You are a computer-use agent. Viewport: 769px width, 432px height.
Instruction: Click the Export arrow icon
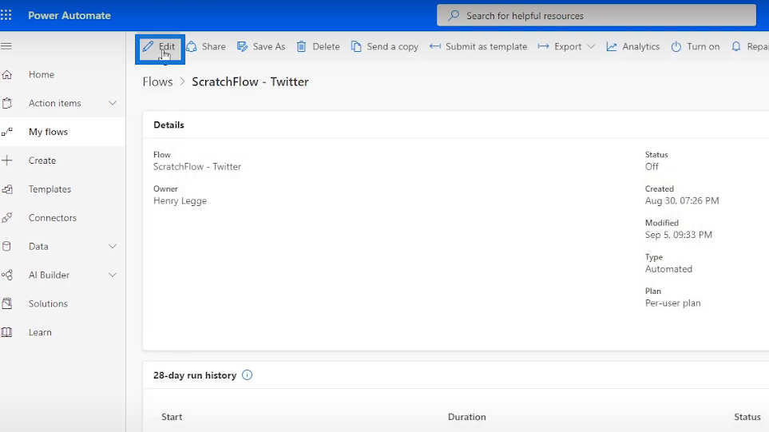tap(543, 46)
